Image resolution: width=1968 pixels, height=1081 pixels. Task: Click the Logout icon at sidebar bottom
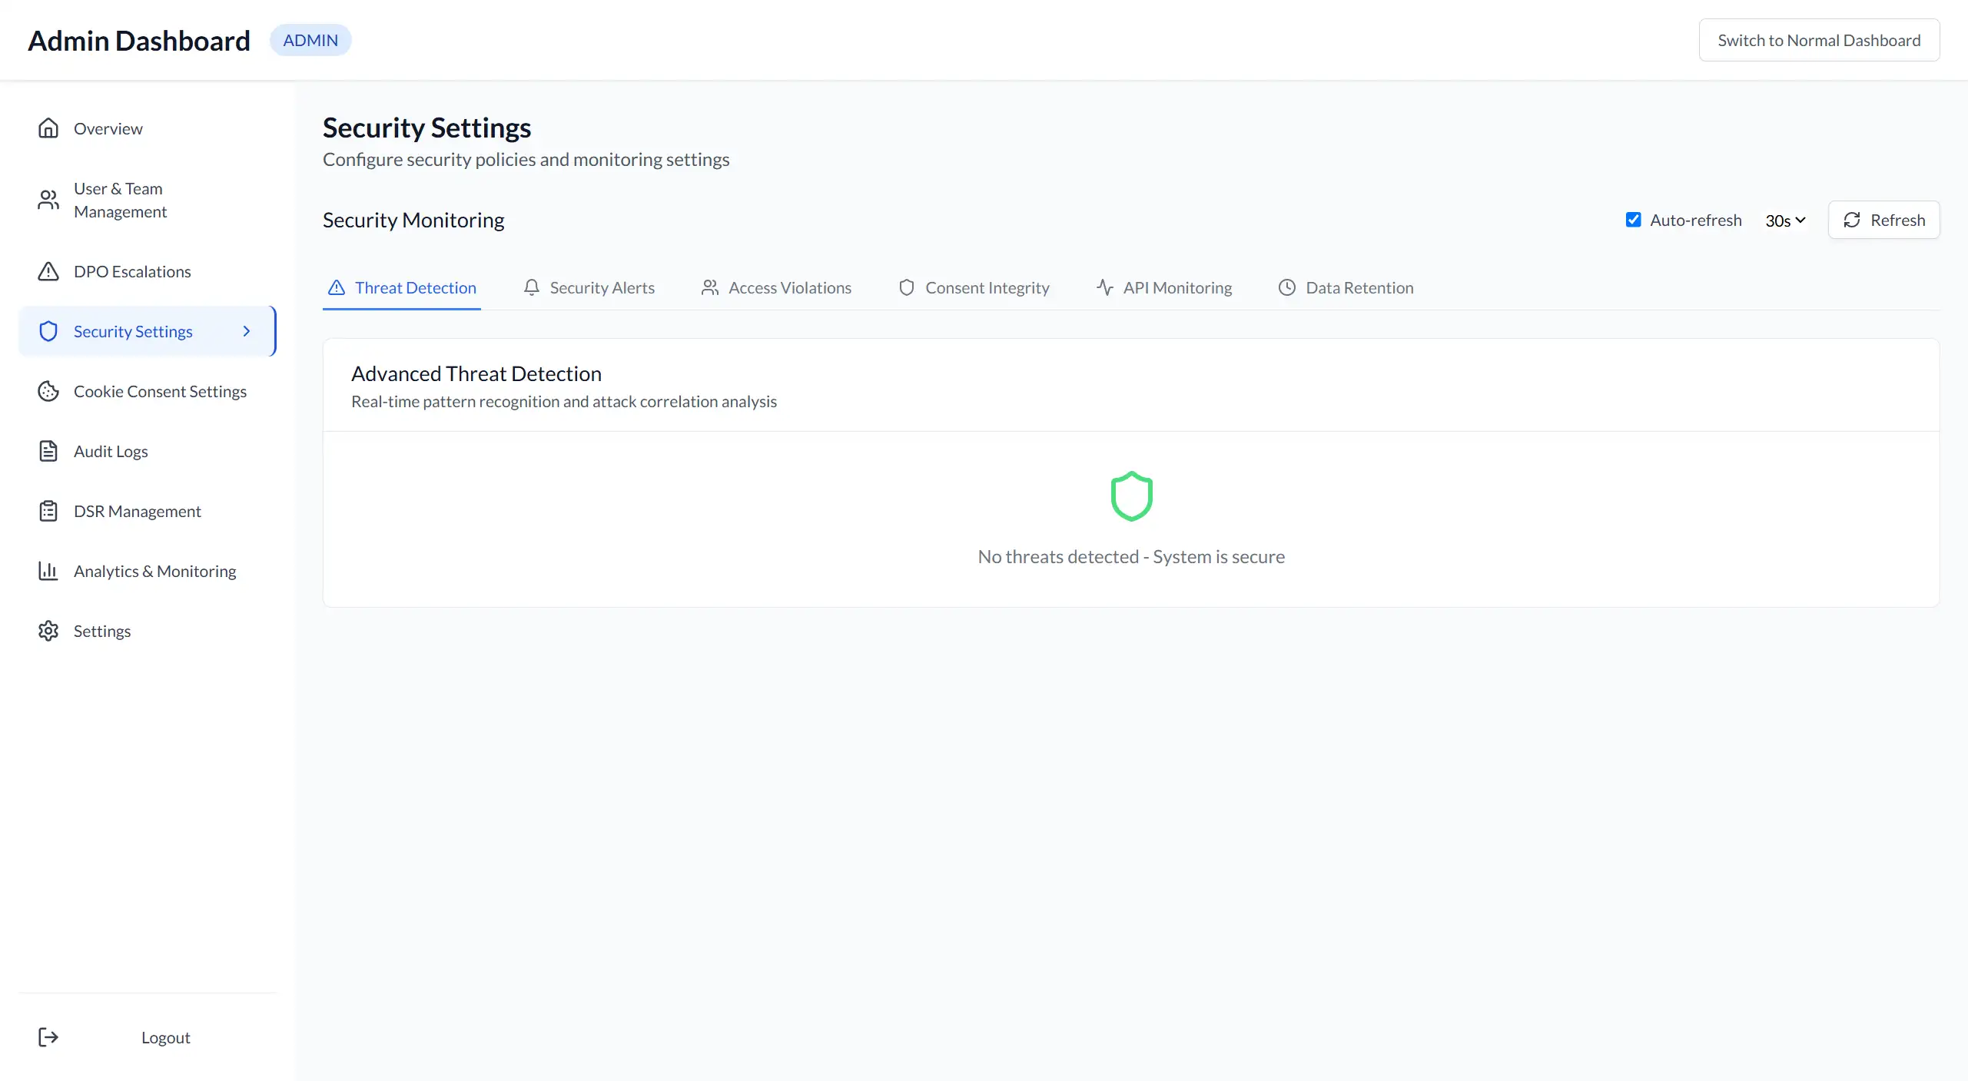click(x=48, y=1036)
